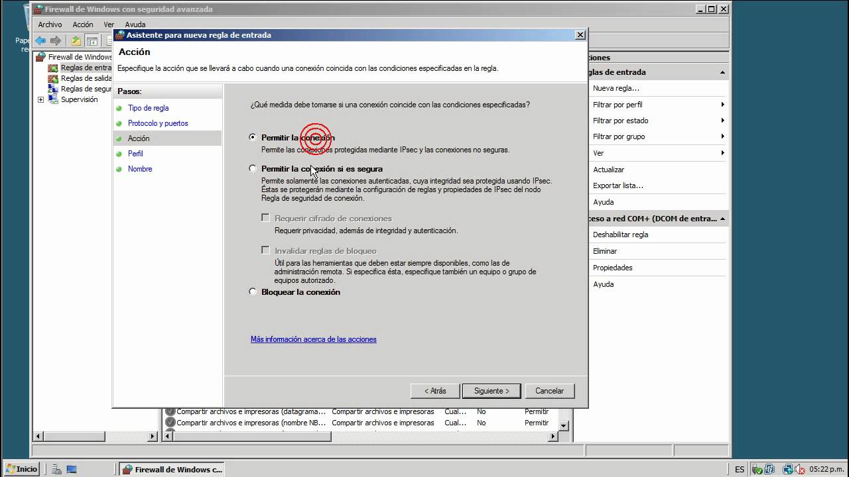Click the green bullet beside Protocolo y puertos
This screenshot has width=849, height=477.
tap(119, 123)
